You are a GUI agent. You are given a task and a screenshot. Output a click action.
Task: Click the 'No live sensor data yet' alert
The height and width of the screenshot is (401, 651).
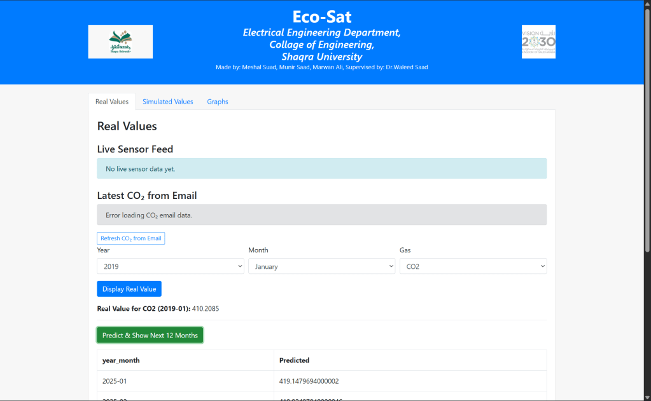click(x=321, y=169)
